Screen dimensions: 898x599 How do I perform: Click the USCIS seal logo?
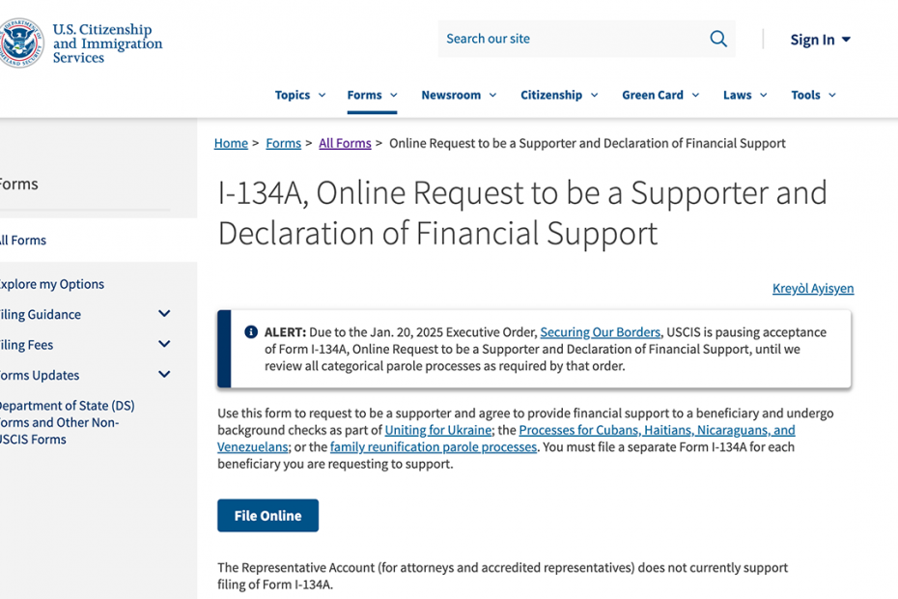click(x=20, y=43)
